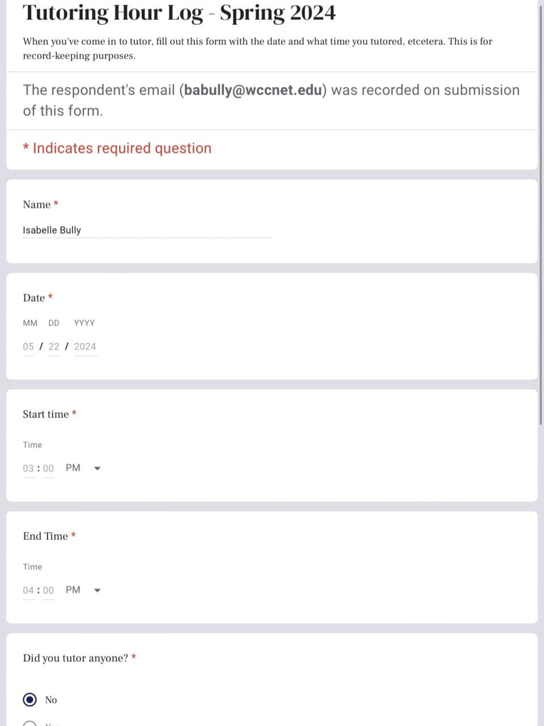Click the "Indicates required question" notice
This screenshot has height=726, width=544.
tap(122, 148)
